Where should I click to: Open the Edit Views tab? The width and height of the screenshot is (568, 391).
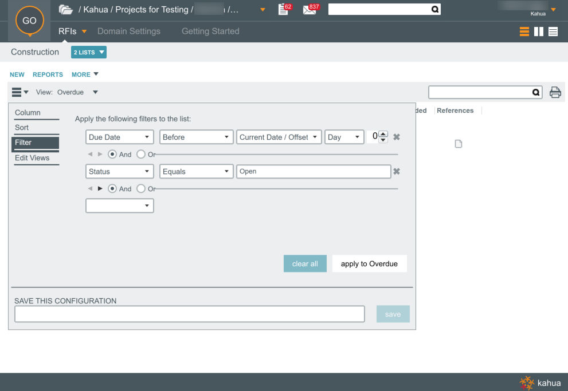tap(32, 158)
